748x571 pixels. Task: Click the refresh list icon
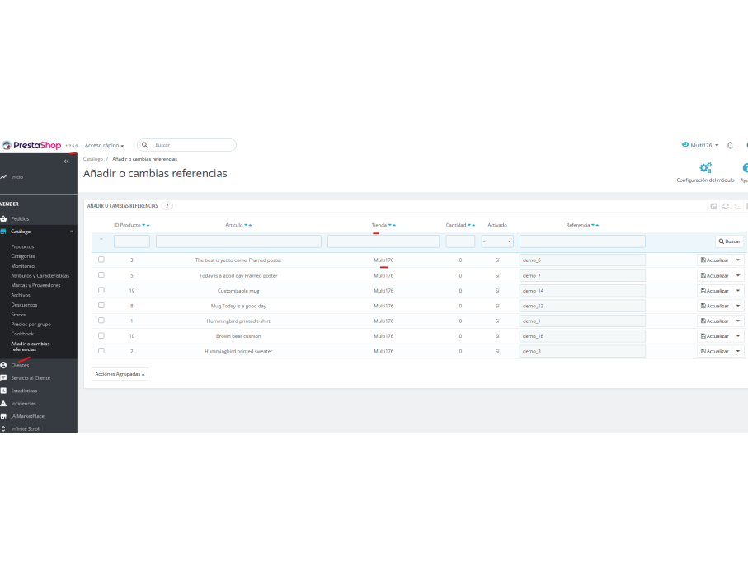point(726,206)
